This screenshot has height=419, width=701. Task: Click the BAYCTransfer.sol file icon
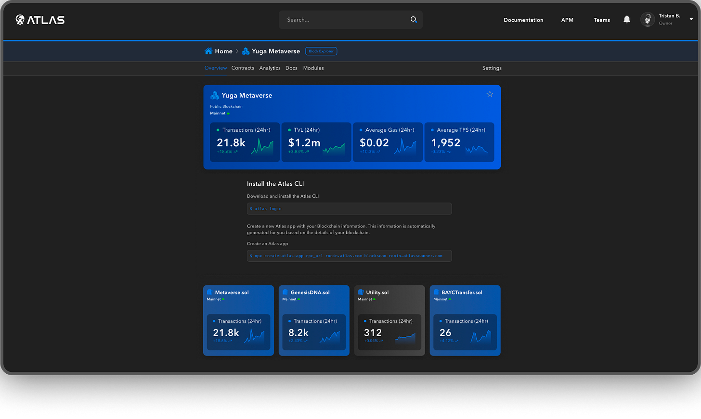pos(436,292)
